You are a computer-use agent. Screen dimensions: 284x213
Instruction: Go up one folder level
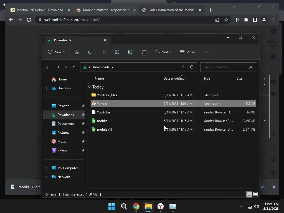click(74, 67)
